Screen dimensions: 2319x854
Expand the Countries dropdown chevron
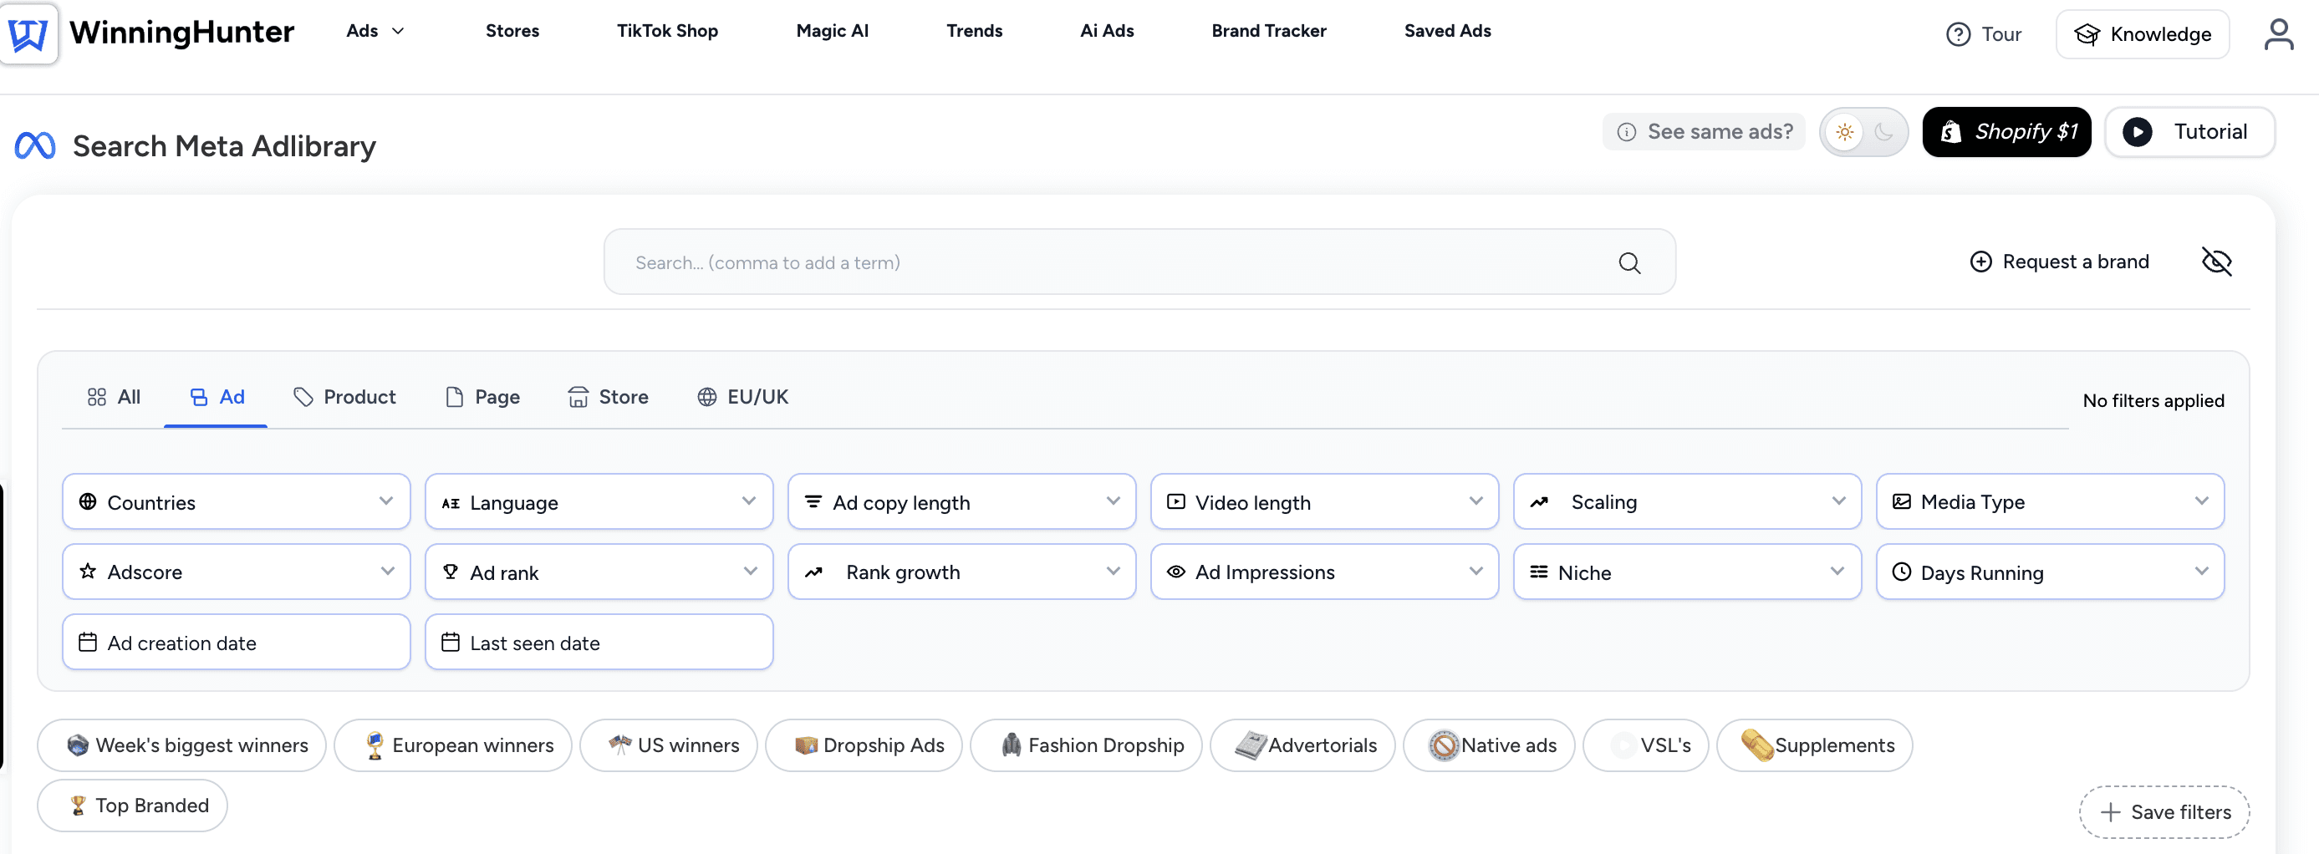[x=385, y=501]
